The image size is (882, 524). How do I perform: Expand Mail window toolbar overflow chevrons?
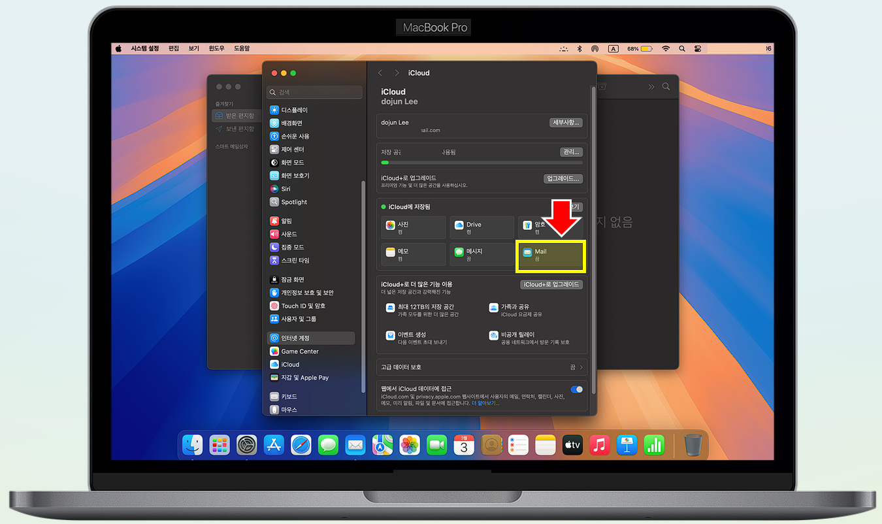pyautogui.click(x=651, y=86)
